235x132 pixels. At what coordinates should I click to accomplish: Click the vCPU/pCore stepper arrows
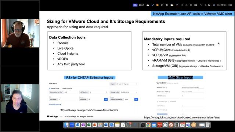tap(106, 92)
